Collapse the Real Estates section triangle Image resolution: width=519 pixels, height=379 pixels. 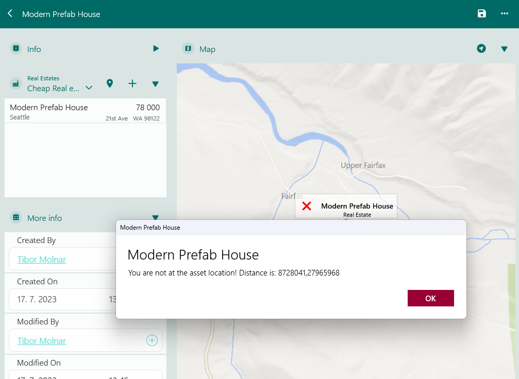(x=155, y=84)
